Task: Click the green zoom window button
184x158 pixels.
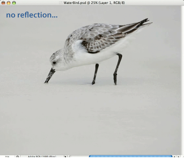Action: tap(14, 3)
